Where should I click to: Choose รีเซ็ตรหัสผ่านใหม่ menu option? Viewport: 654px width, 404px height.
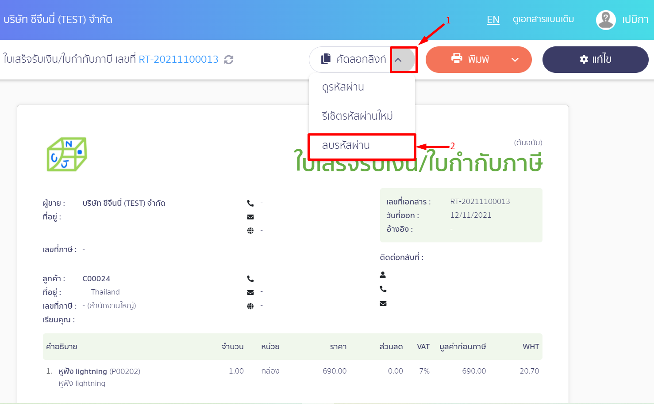pyautogui.click(x=362, y=116)
